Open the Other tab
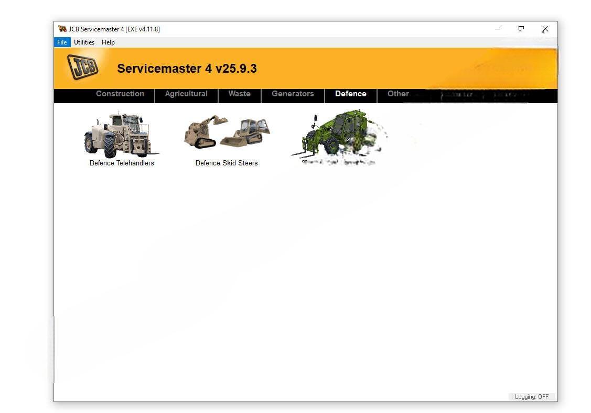This screenshot has height=413, width=591. (398, 94)
